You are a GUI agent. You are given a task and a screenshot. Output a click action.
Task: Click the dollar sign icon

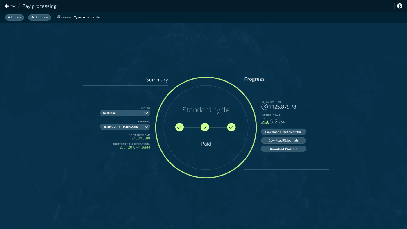[264, 107]
